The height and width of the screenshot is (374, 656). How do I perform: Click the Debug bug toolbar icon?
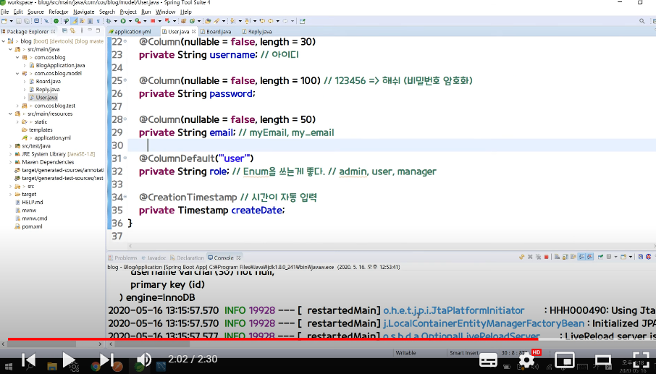(109, 21)
